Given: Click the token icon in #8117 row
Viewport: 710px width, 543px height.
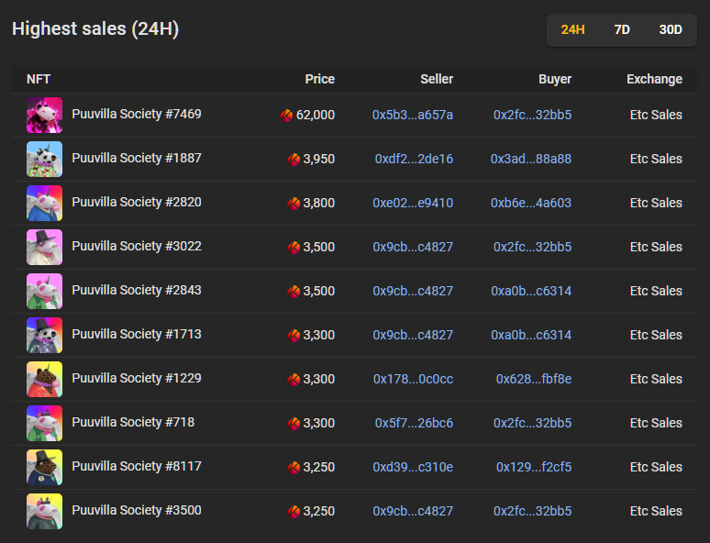Looking at the screenshot, I should pos(294,467).
